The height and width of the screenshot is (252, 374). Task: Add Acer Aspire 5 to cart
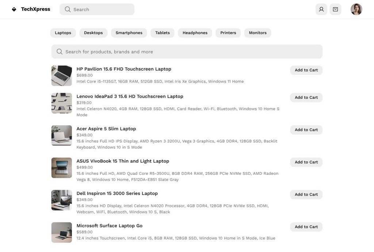306,130
